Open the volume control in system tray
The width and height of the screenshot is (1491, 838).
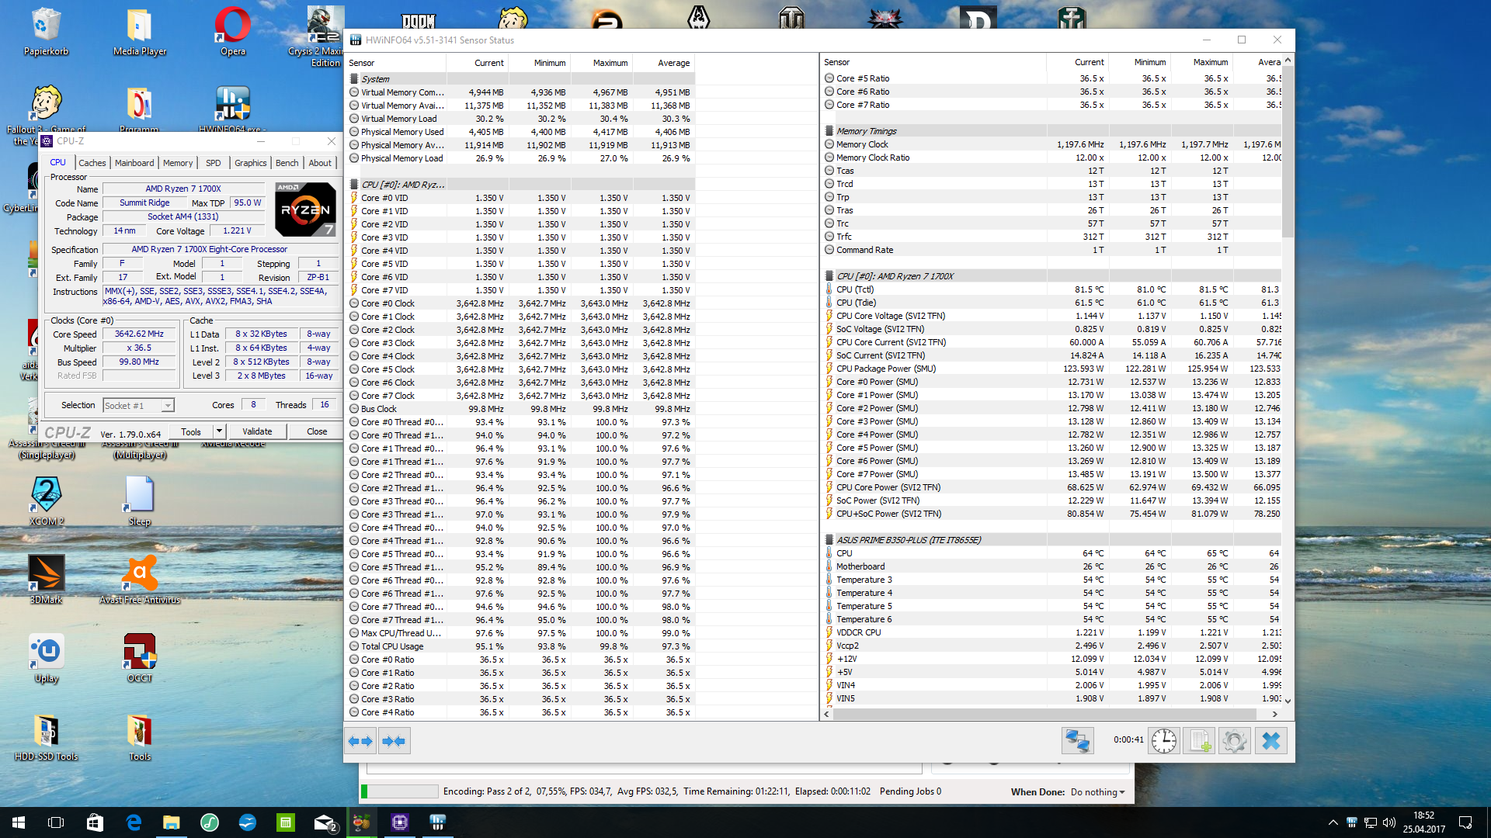pos(1389,822)
